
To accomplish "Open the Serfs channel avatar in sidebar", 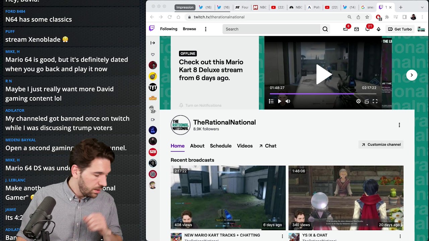I will tap(153, 98).
